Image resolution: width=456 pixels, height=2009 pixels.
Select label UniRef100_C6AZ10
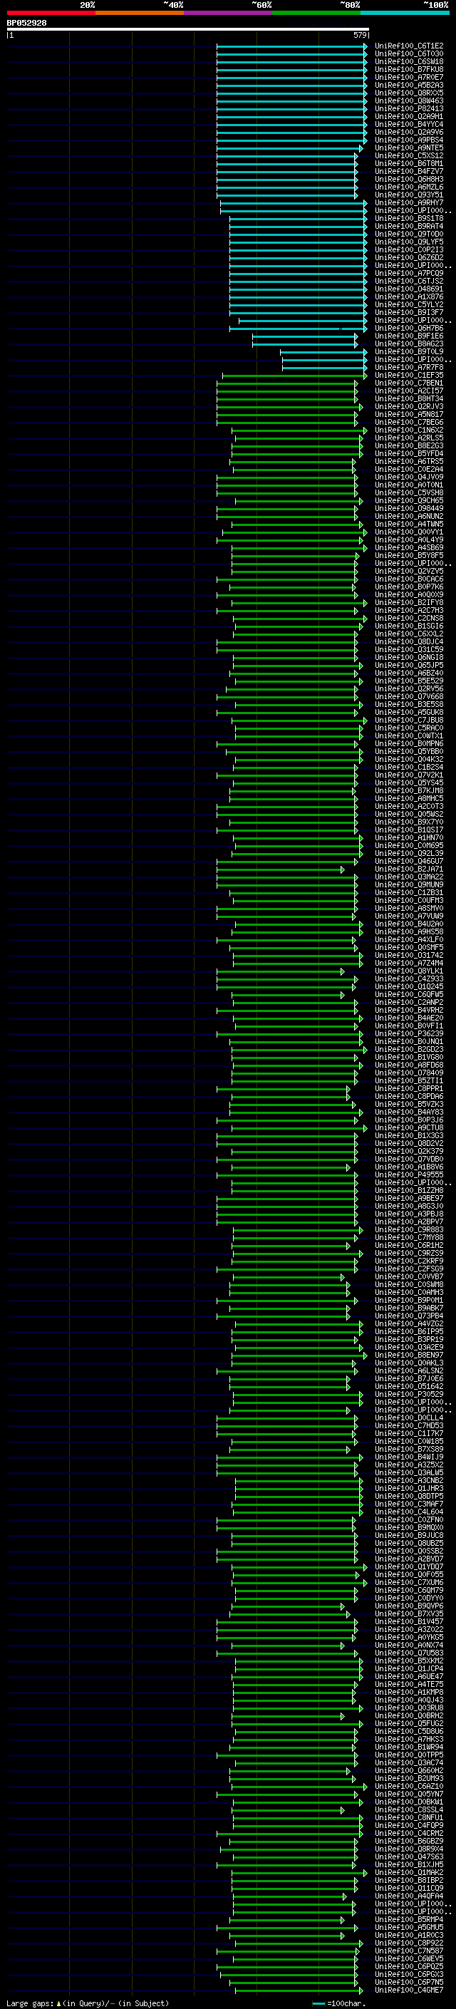click(409, 1786)
